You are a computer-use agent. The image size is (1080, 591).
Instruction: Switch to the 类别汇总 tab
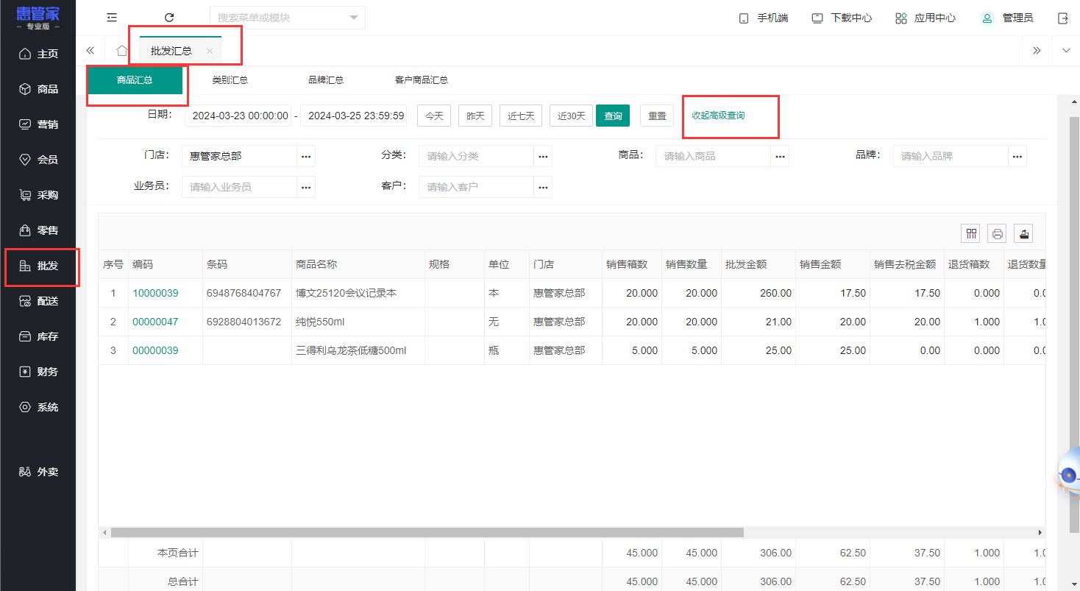pyautogui.click(x=230, y=80)
